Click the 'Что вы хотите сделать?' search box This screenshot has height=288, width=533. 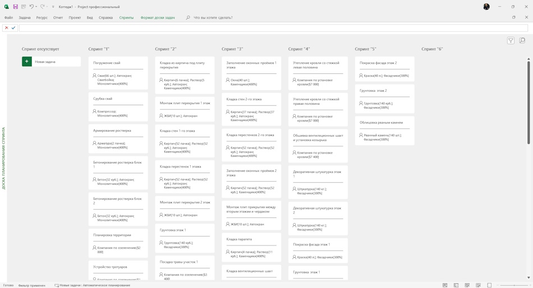(x=213, y=18)
